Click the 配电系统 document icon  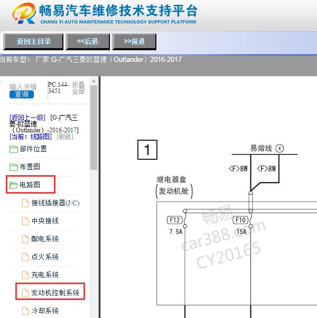(25, 239)
